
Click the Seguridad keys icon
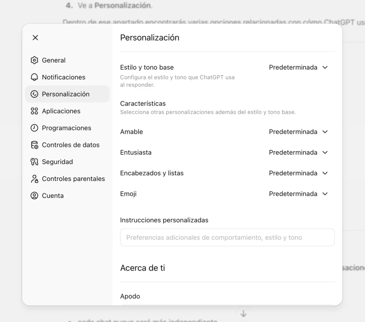34,162
